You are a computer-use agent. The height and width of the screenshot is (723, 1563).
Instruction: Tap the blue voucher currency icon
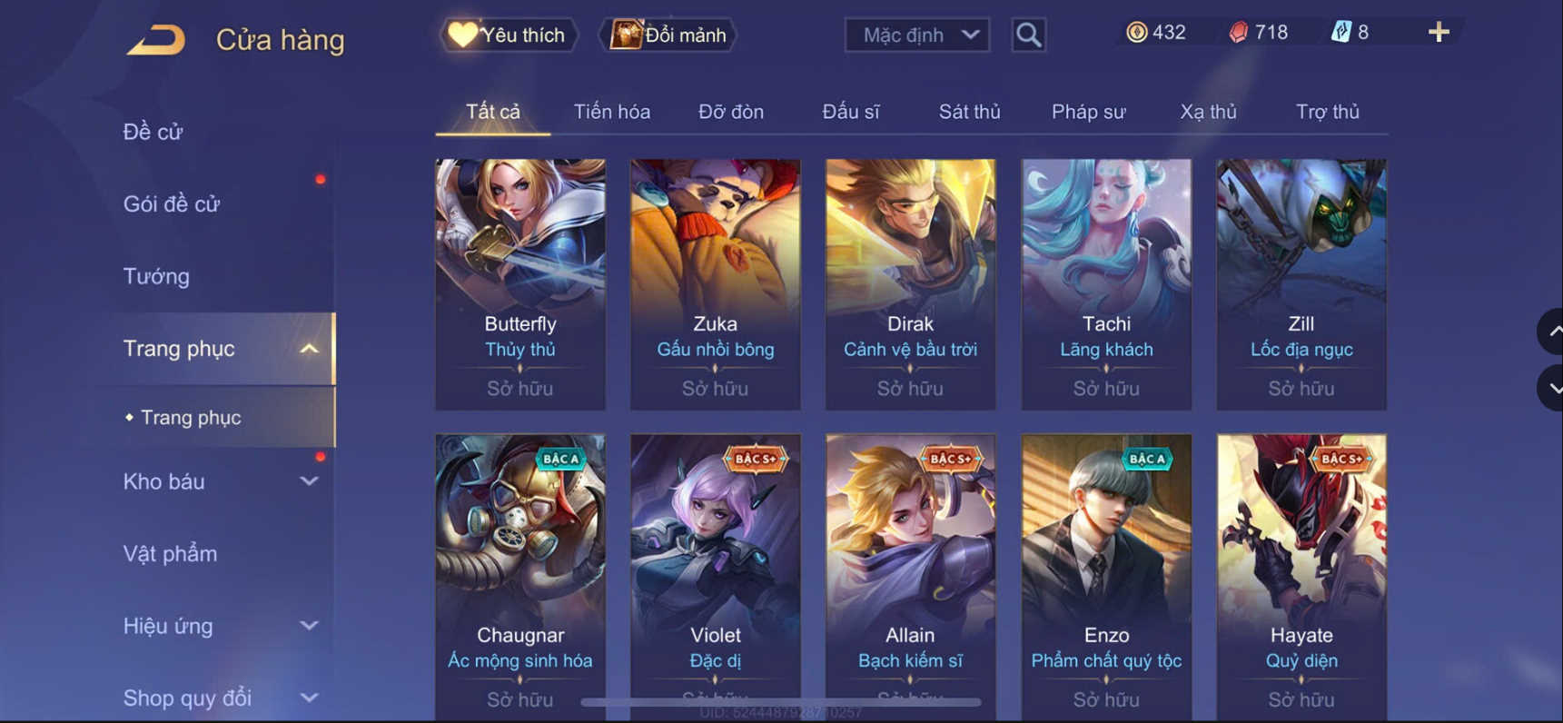[x=1340, y=33]
